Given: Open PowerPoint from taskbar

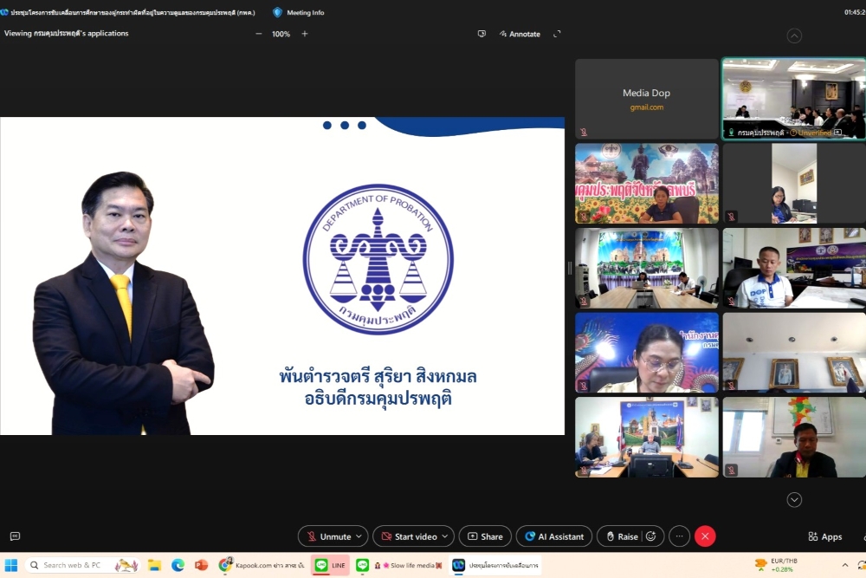Looking at the screenshot, I should [202, 565].
